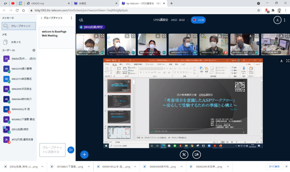
Task: Click すべて表示 in the downloads bar
Action: point(274,167)
